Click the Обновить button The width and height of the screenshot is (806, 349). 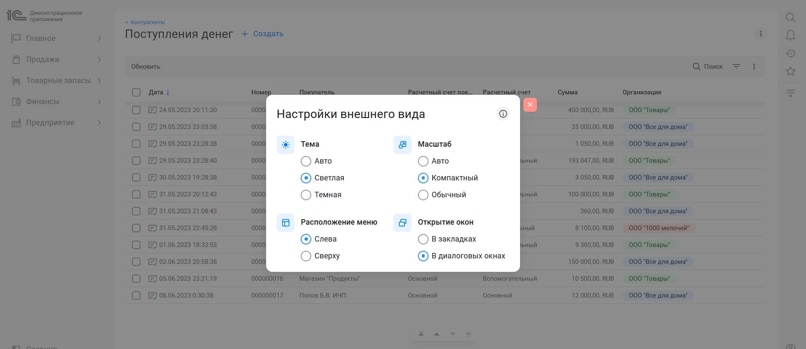(146, 67)
